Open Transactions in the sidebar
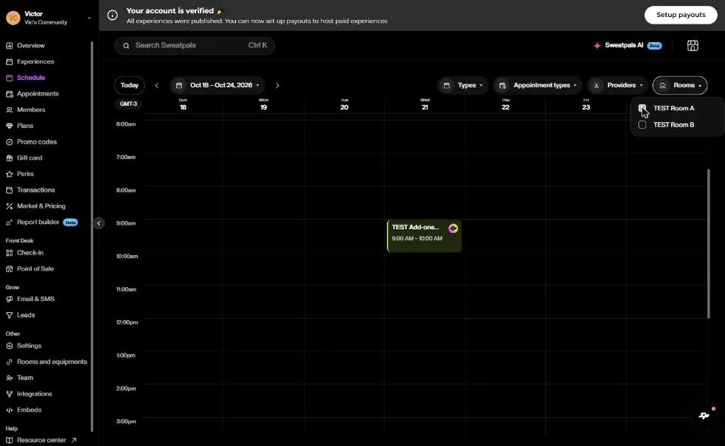The height and width of the screenshot is (446, 725). (36, 190)
